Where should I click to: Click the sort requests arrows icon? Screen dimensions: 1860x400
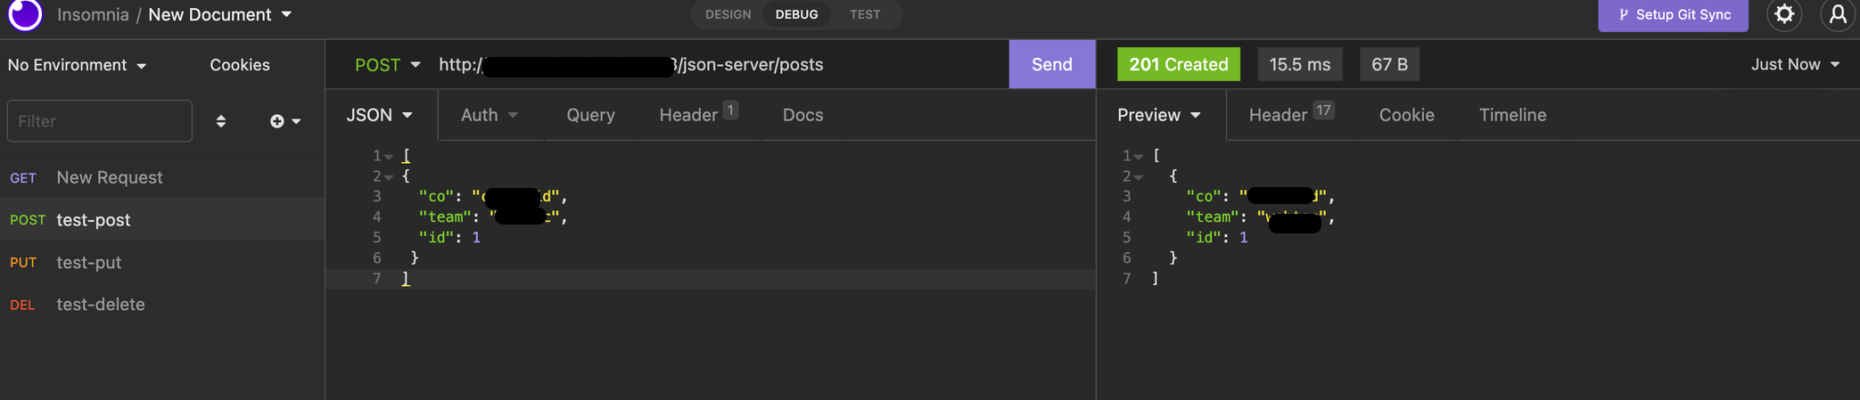pos(220,121)
